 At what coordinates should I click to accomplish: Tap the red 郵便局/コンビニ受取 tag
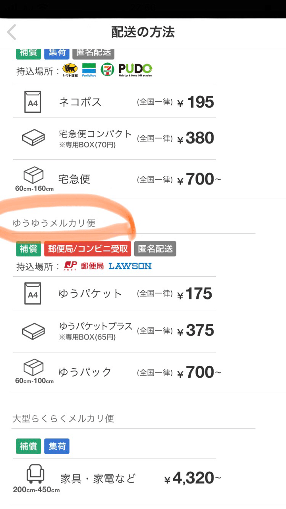[x=88, y=249]
